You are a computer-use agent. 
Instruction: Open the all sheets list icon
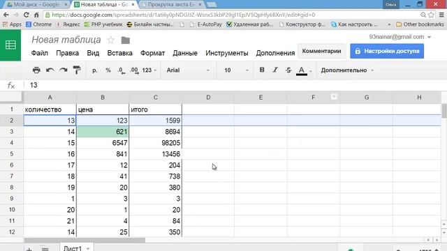pyautogui.click(x=45, y=249)
